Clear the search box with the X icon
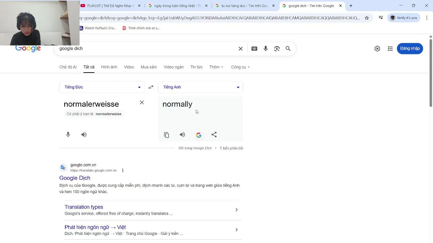 coord(241,49)
